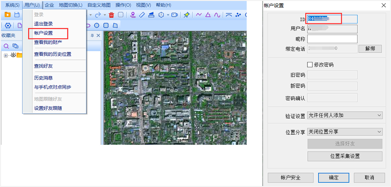The image size is (391, 187).
Task: Open dropdown arrow beside 3D cube icon
Action: (168, 15)
